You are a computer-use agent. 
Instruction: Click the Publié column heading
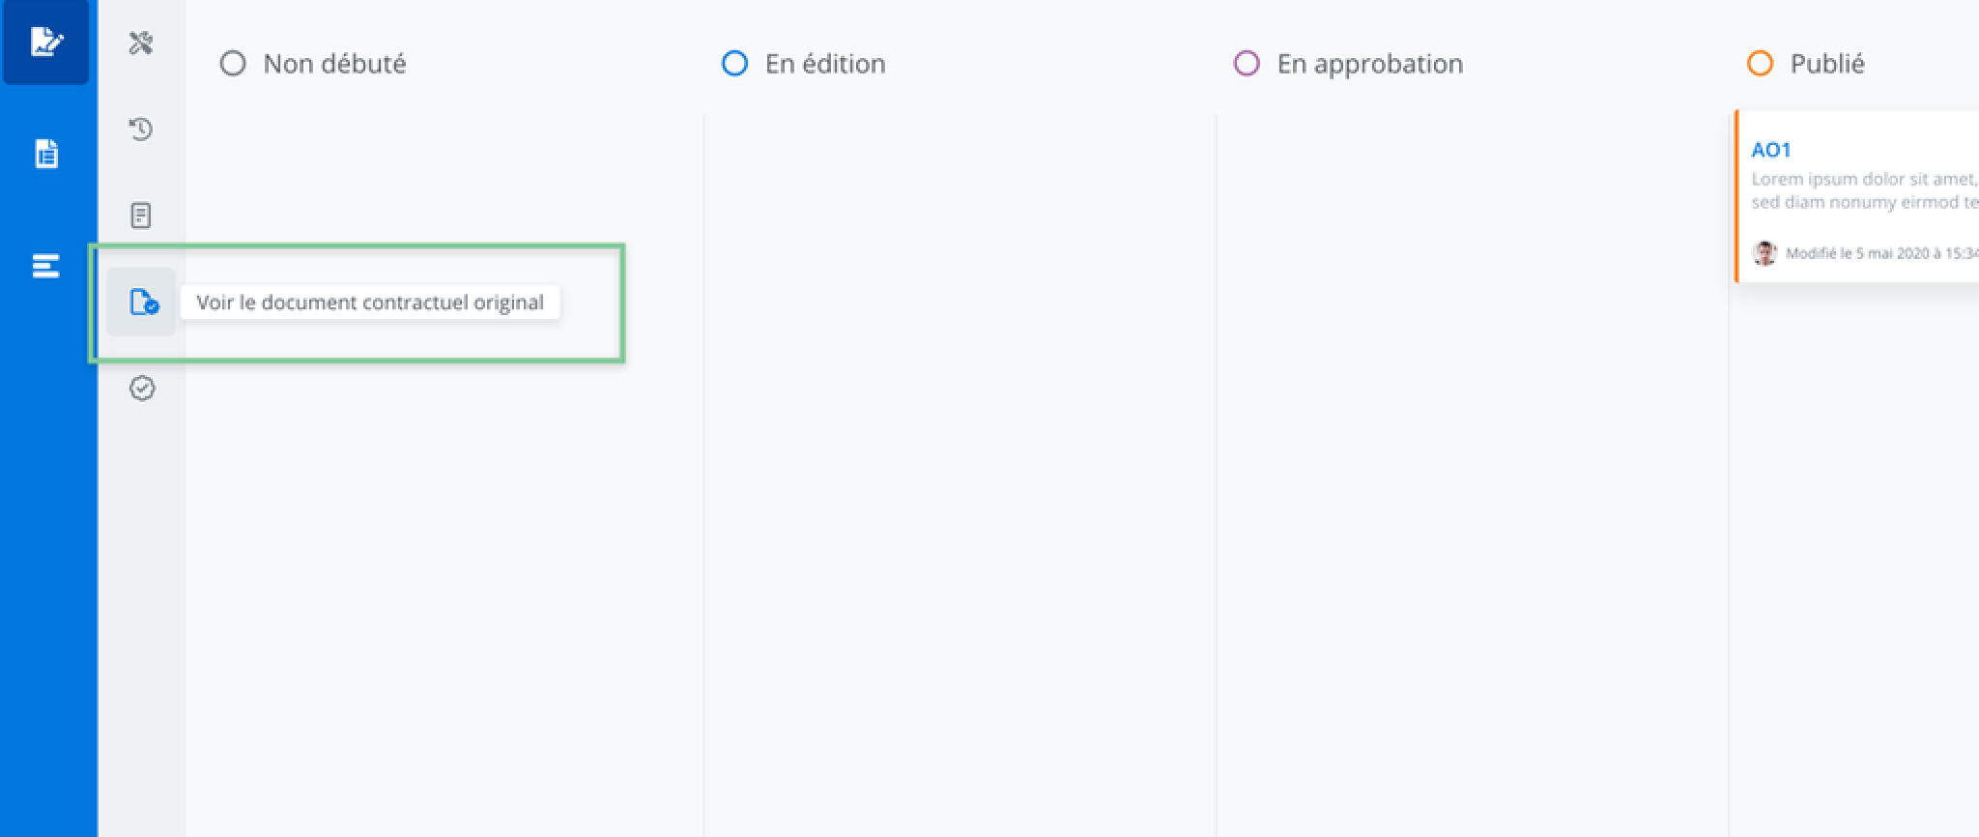pos(1826,64)
